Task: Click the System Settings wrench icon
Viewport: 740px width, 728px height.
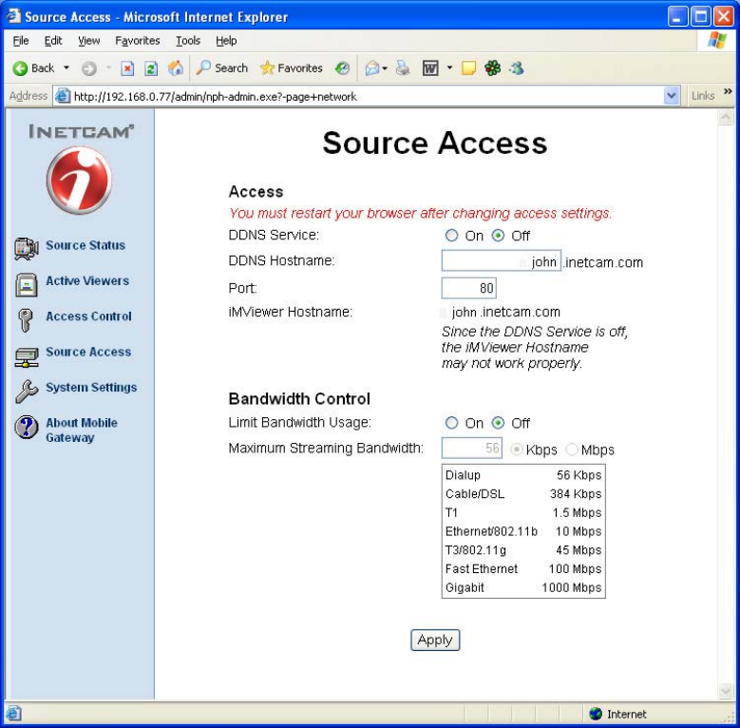Action: pos(26,392)
